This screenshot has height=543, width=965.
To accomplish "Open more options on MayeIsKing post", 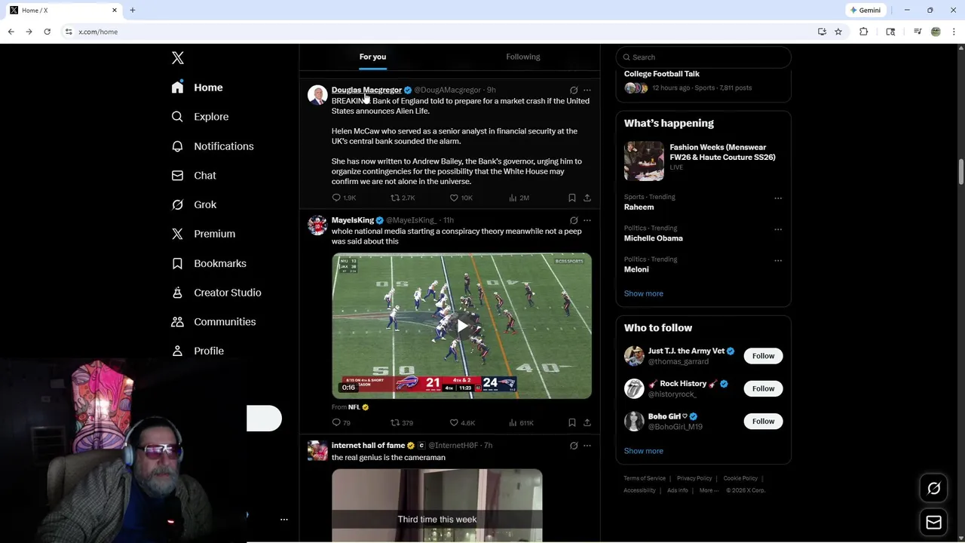I will pyautogui.click(x=587, y=220).
